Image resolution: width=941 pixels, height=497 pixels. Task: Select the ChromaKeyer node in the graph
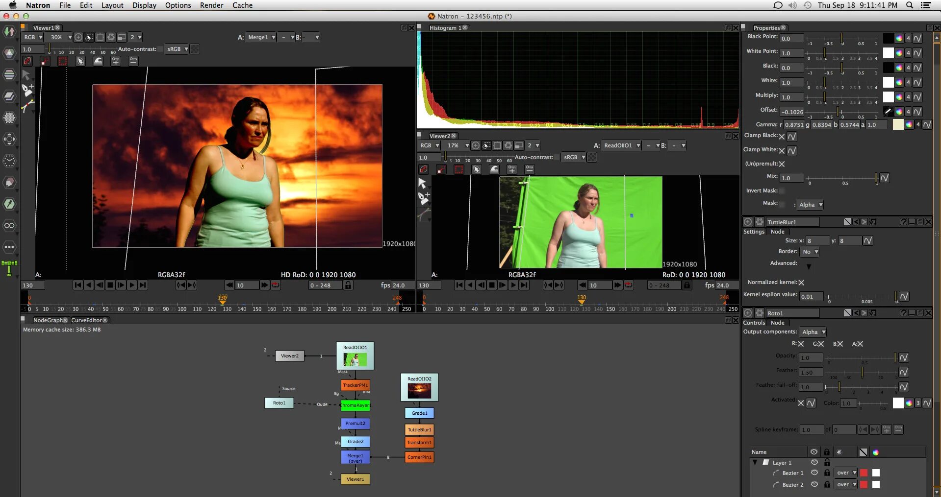[356, 405]
